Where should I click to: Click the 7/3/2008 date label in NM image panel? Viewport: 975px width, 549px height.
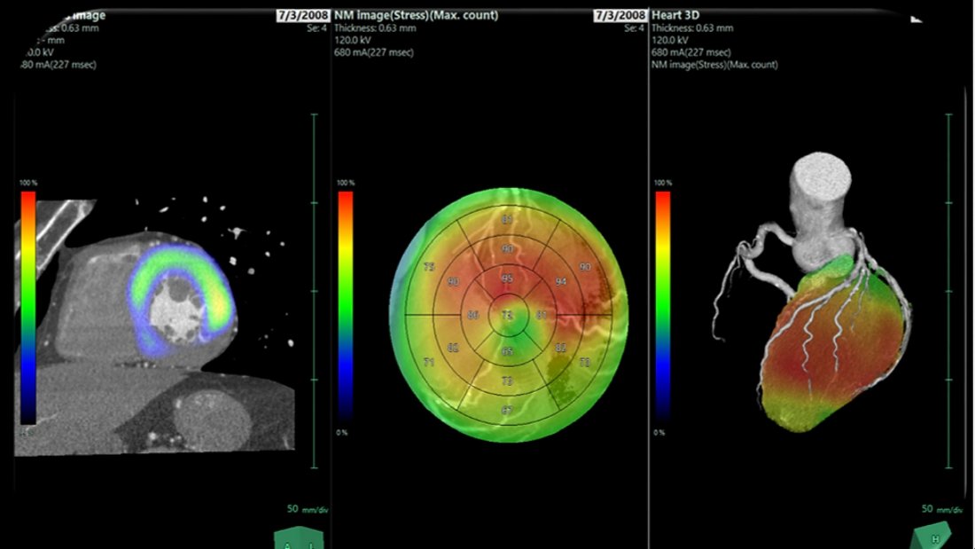coord(620,16)
